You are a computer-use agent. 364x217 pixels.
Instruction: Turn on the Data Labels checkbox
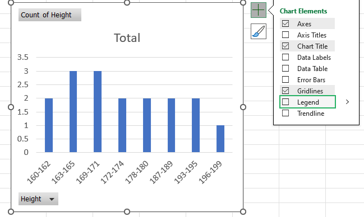[285, 57]
